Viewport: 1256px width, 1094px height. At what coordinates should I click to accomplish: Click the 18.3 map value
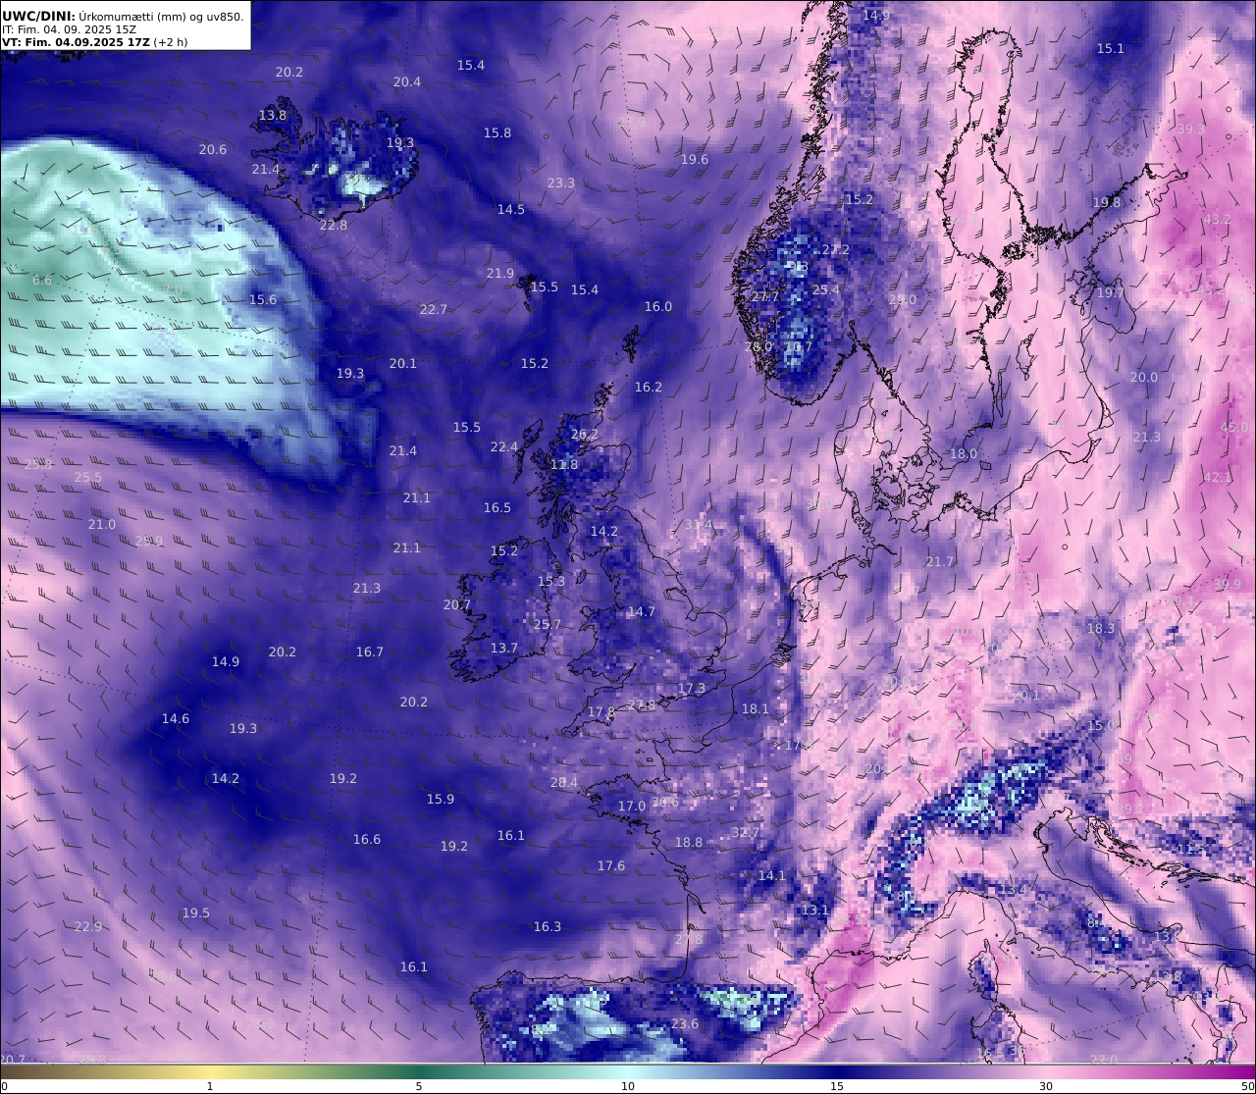point(1101,629)
